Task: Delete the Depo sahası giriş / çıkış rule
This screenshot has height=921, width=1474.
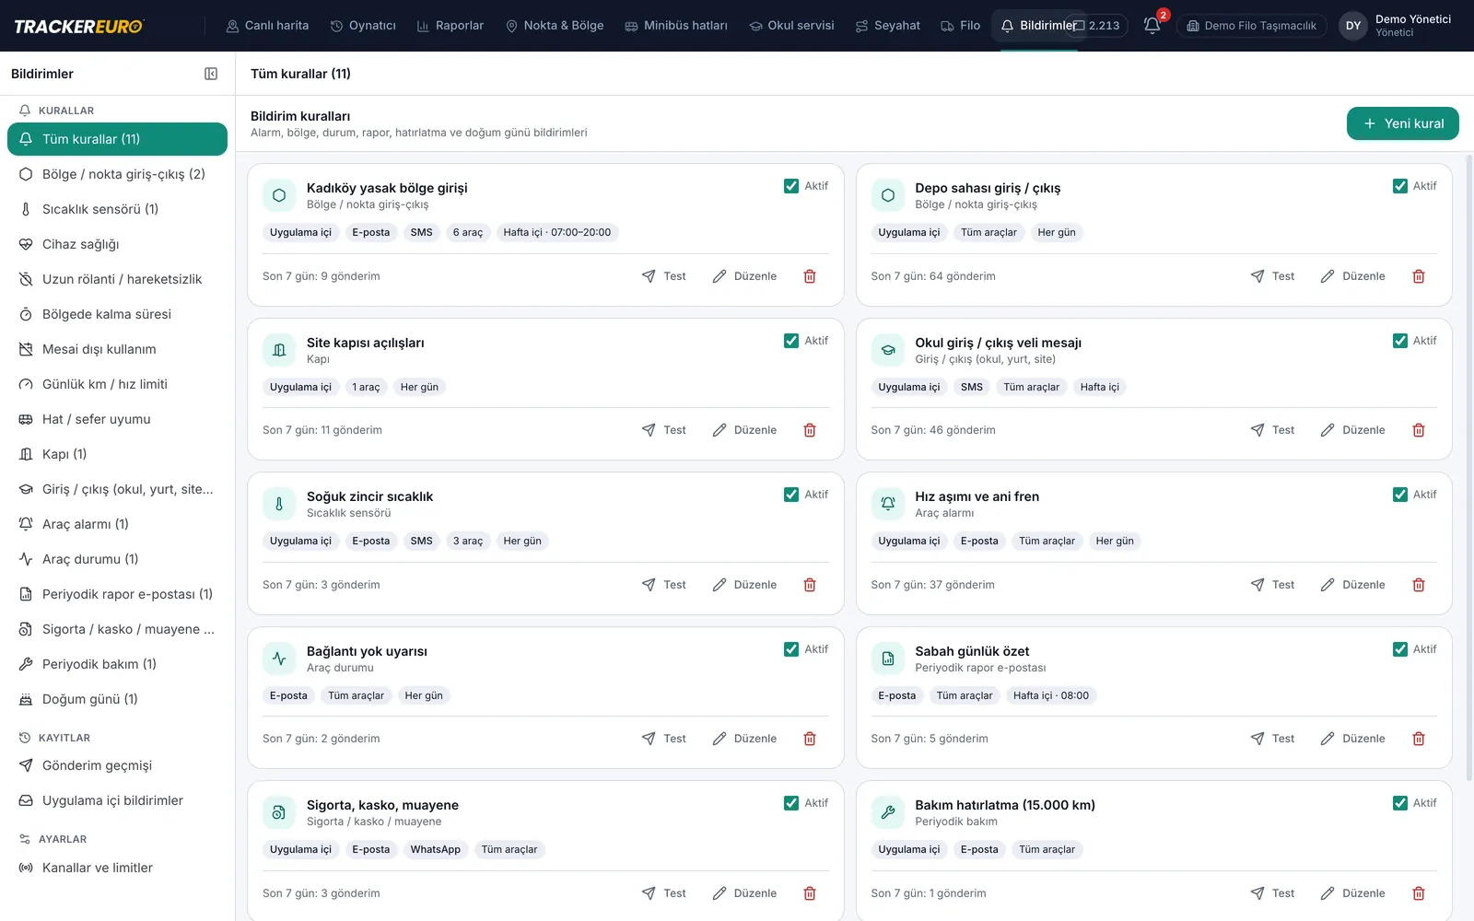Action: [1419, 276]
